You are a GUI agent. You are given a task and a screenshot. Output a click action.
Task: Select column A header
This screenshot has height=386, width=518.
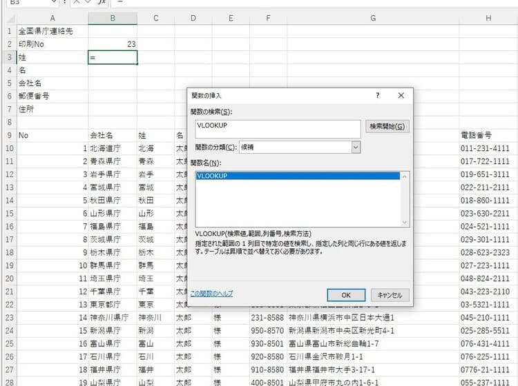click(x=52, y=18)
